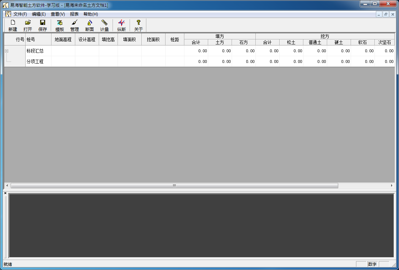Click the 挖面积 column header
This screenshot has width=399, height=270.
click(x=153, y=39)
